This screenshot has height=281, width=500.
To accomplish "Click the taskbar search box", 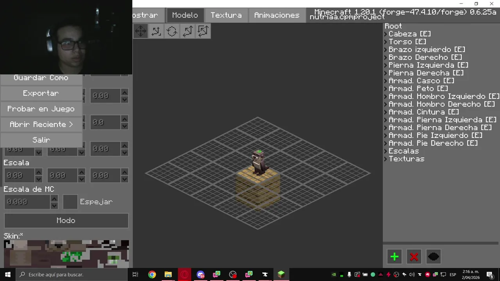I will [x=72, y=274].
